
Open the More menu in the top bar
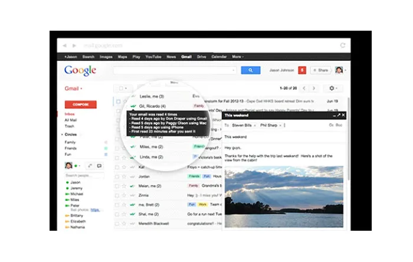pyautogui.click(x=238, y=57)
